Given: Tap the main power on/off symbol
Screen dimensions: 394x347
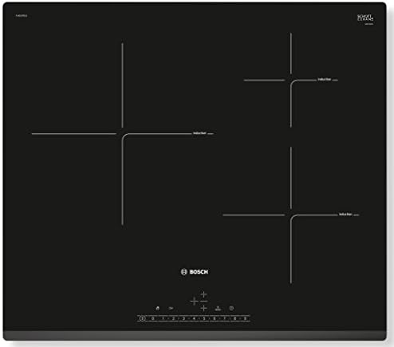Looking at the screenshot, I should (x=143, y=318).
